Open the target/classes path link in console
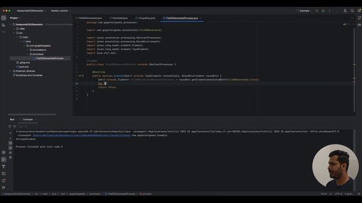Screen dimensions: 362x203 click(x=81, y=135)
